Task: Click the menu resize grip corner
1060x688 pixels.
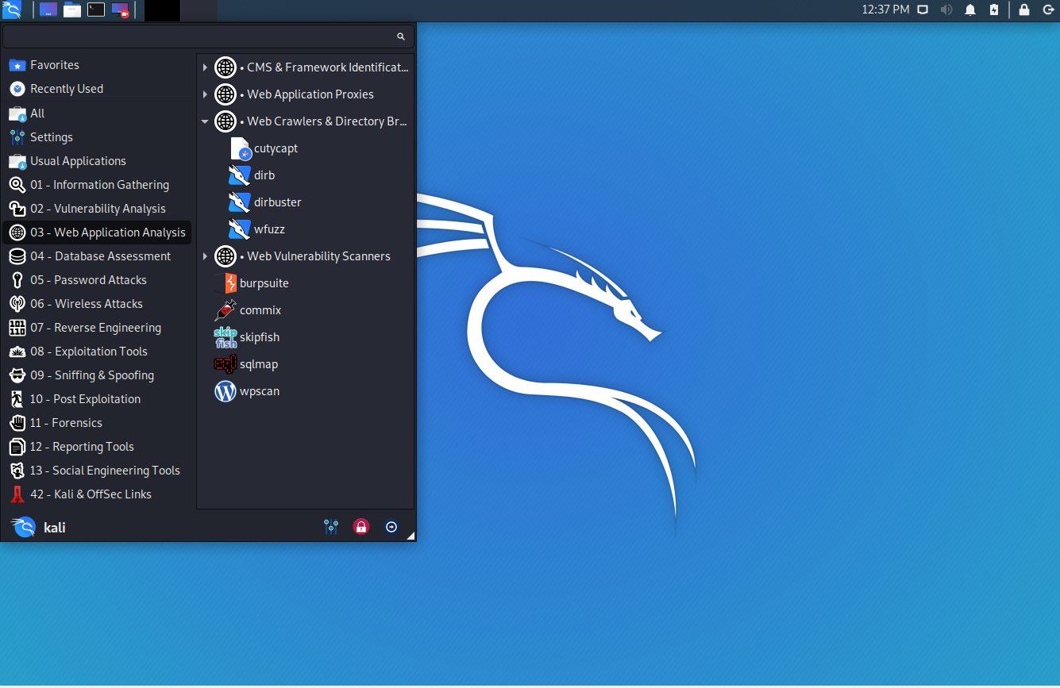Action: click(x=411, y=537)
